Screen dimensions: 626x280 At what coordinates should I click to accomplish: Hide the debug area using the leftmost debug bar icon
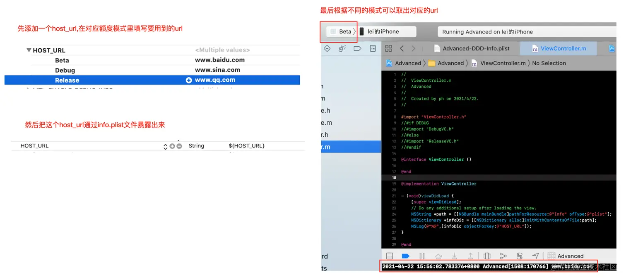[389, 256]
